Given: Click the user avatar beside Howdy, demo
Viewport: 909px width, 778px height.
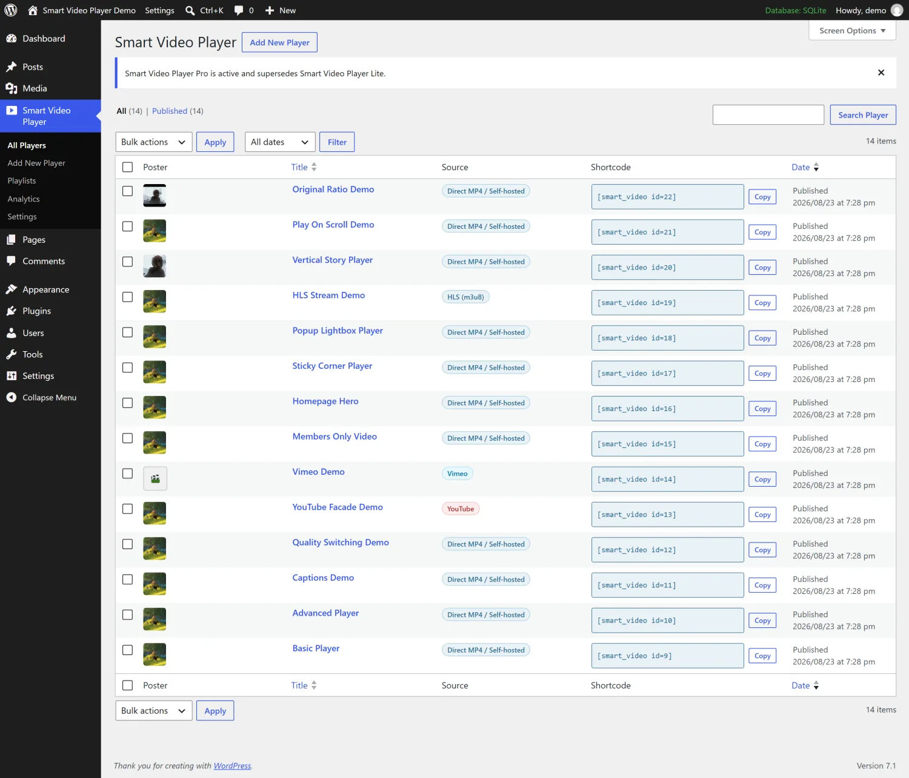Looking at the screenshot, I should pos(897,10).
